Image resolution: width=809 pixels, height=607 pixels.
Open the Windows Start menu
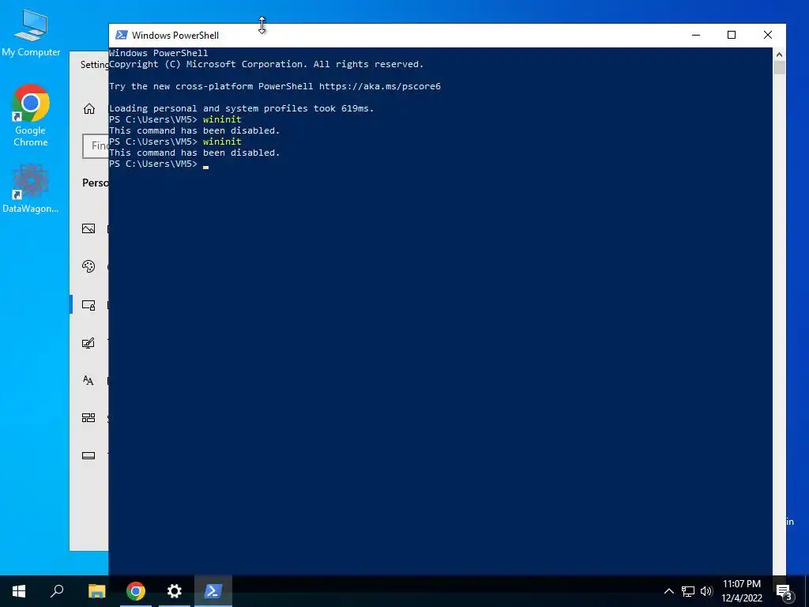19,591
